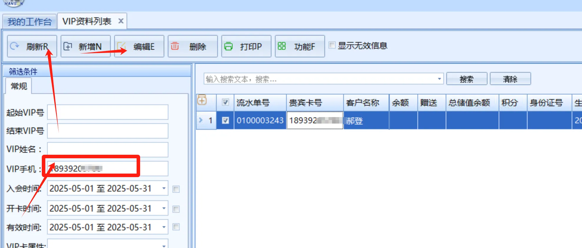Image resolution: width=582 pixels, height=248 pixels.
Task: Uncheck row 1 checkbox for 郝登
Action: [x=225, y=120]
